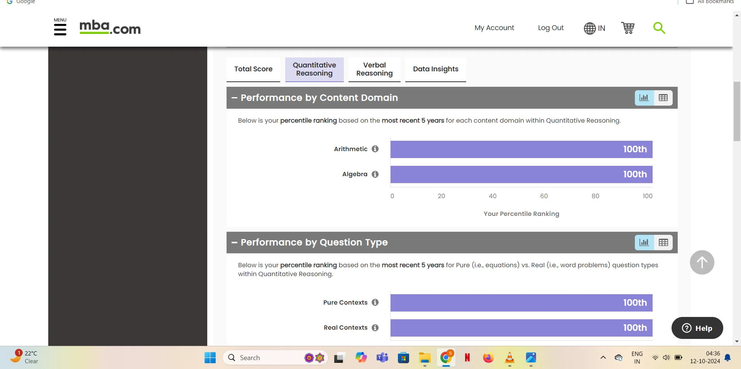Open the green search magnifier
Viewport: 741px width, 369px height.
click(659, 28)
